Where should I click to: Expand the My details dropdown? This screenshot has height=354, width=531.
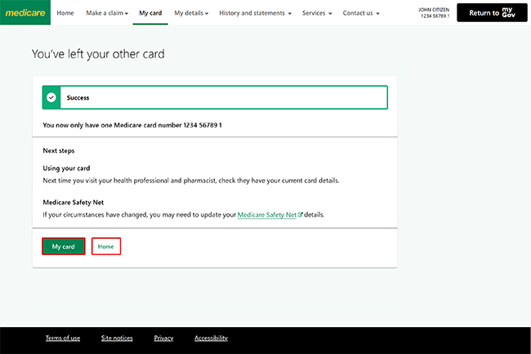pos(191,13)
